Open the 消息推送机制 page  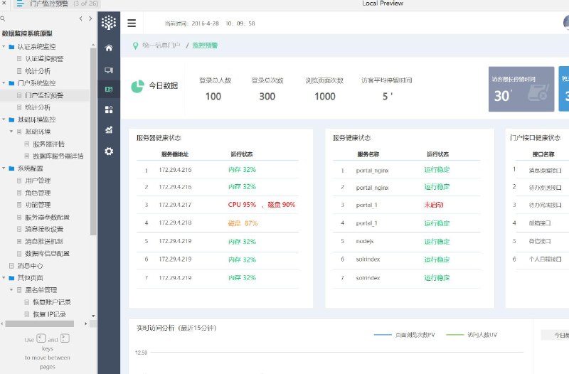44,241
